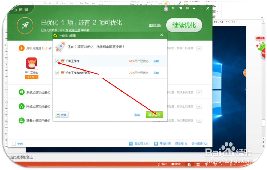Open 已忽略(1) tab at bottom
The width and height of the screenshot is (267, 170).
click(181, 144)
